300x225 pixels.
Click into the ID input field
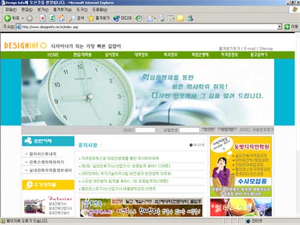145,130
